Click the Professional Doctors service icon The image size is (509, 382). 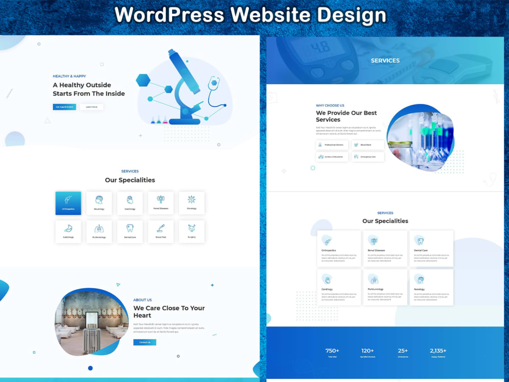[320, 145]
